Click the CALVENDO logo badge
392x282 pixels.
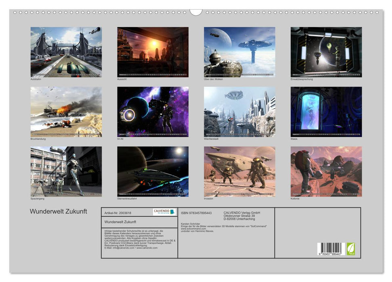(x=164, y=212)
